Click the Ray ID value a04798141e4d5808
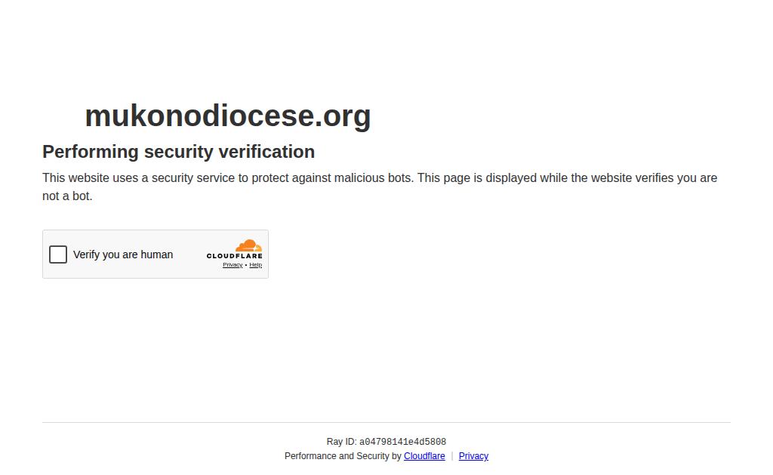773x475 pixels. tap(402, 442)
